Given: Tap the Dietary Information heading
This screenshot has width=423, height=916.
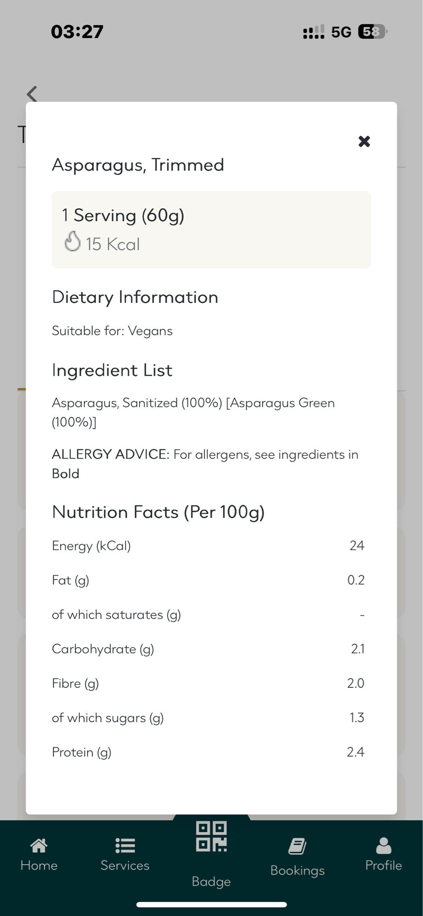Looking at the screenshot, I should (135, 297).
